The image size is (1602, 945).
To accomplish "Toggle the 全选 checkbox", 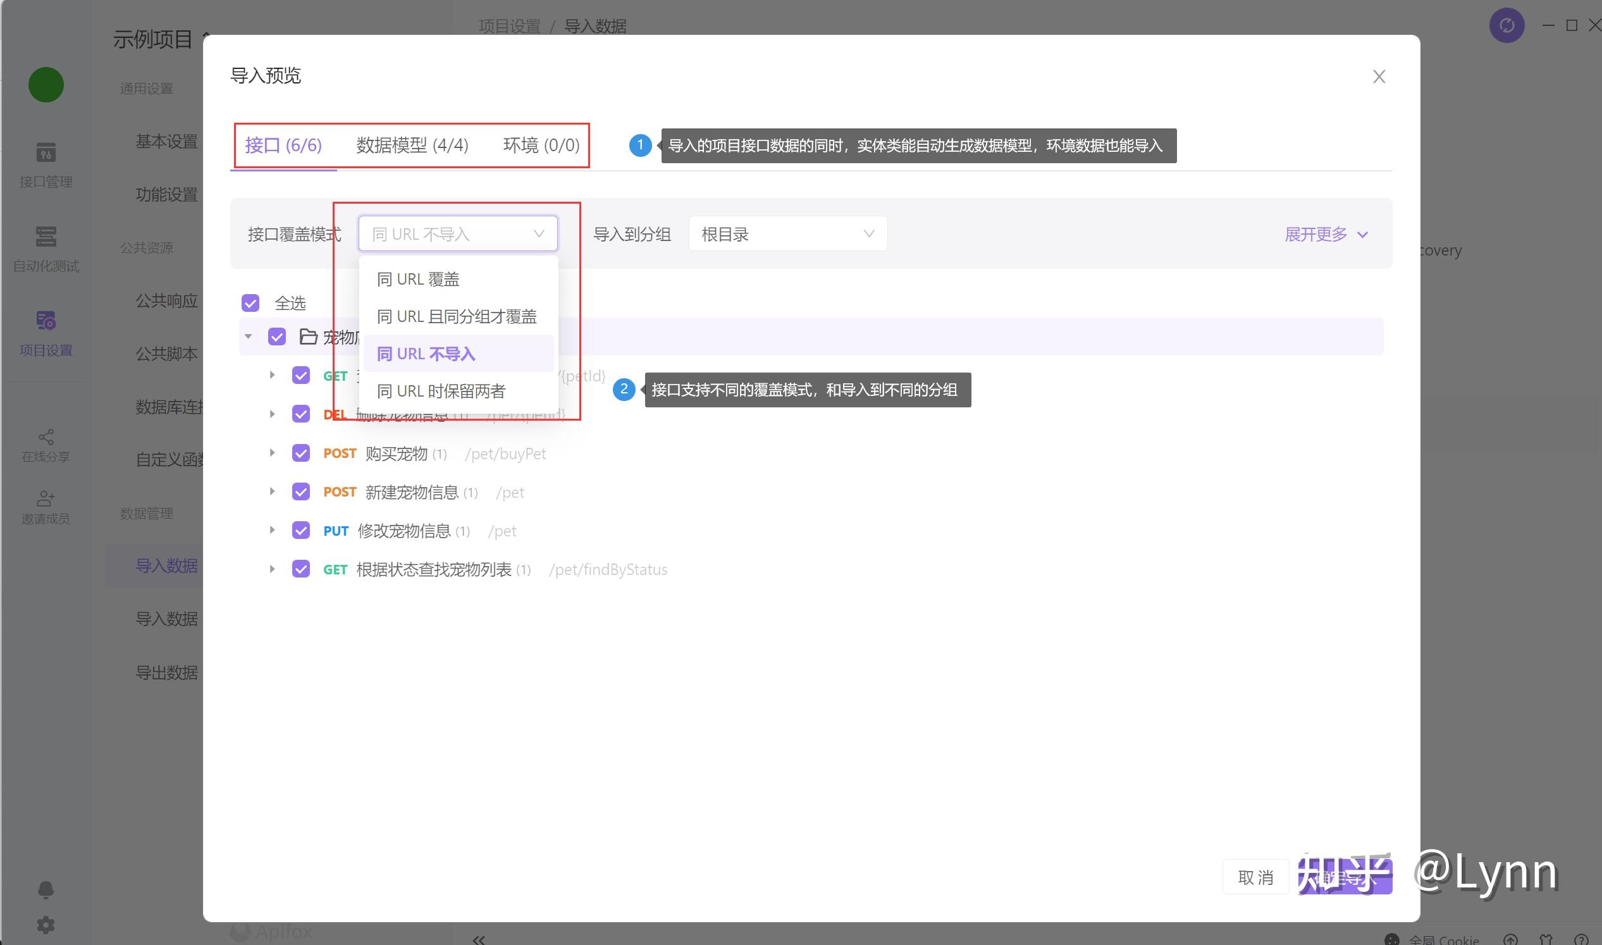I will pyautogui.click(x=250, y=303).
